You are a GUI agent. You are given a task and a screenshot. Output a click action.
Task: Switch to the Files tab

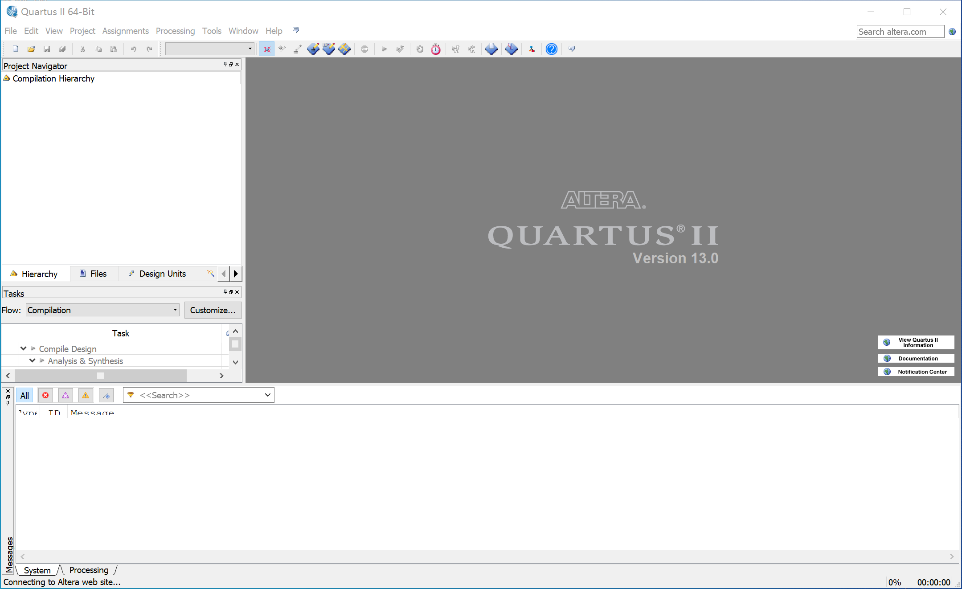94,274
